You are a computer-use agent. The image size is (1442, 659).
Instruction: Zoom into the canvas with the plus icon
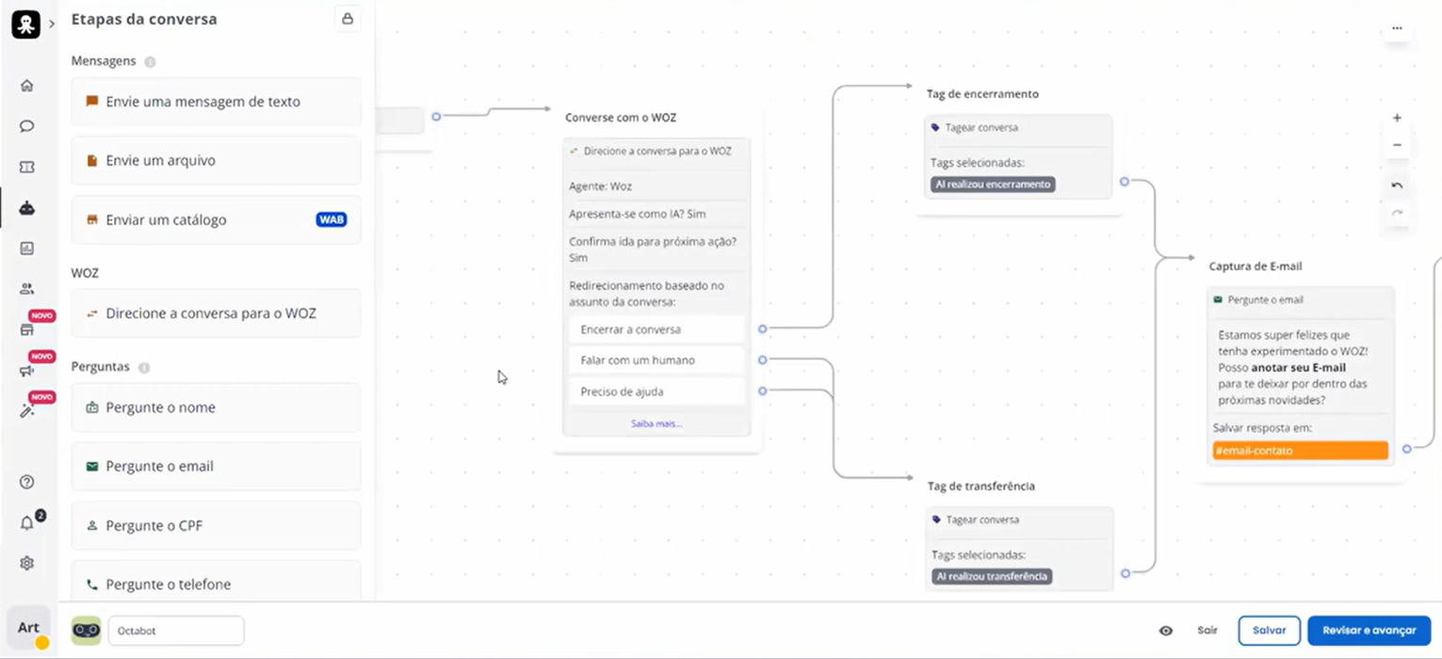(1397, 117)
